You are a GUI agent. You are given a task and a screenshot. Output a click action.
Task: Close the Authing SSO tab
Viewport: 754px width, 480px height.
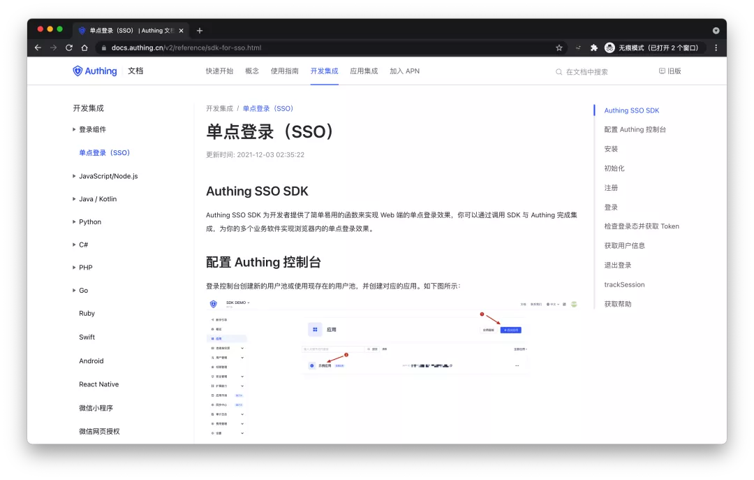[182, 31]
